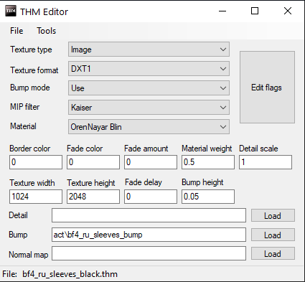This screenshot has width=305, height=282.
Task: Open the File menu
Action: click(17, 31)
